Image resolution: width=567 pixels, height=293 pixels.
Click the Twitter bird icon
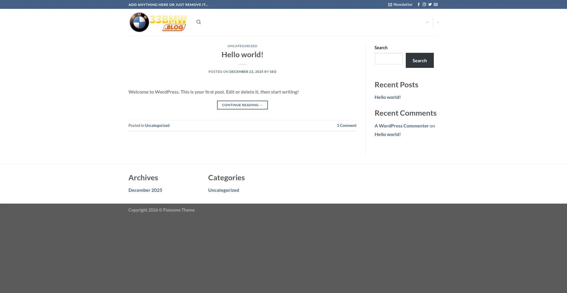[x=430, y=4]
